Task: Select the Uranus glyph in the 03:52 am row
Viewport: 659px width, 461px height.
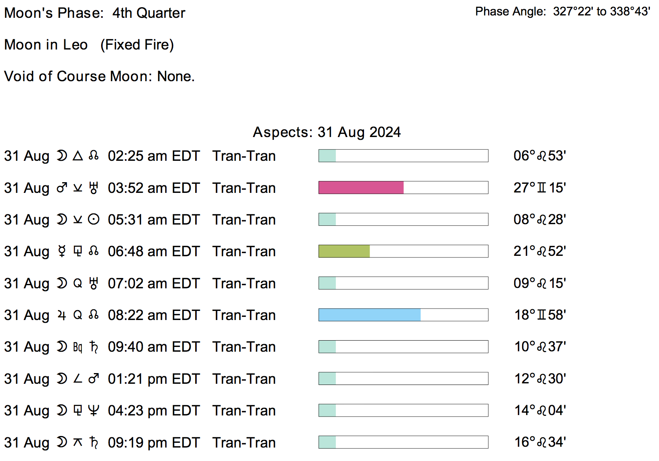Action: pyautogui.click(x=94, y=188)
